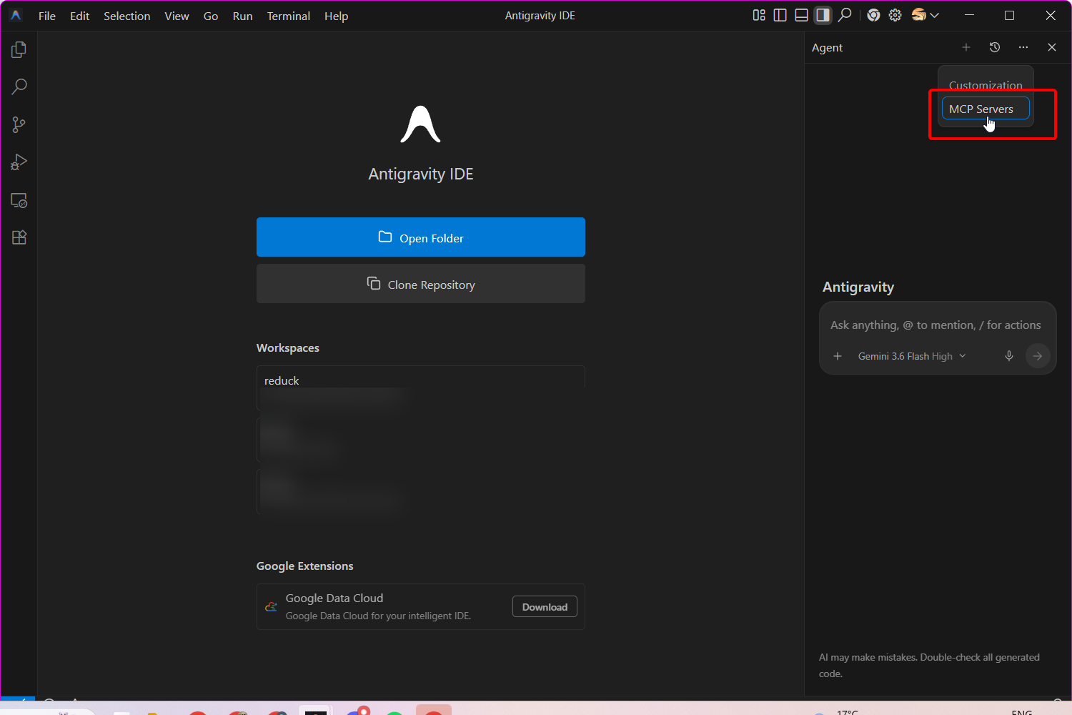Open the View menu
This screenshot has width=1072, height=715.
pyautogui.click(x=177, y=16)
